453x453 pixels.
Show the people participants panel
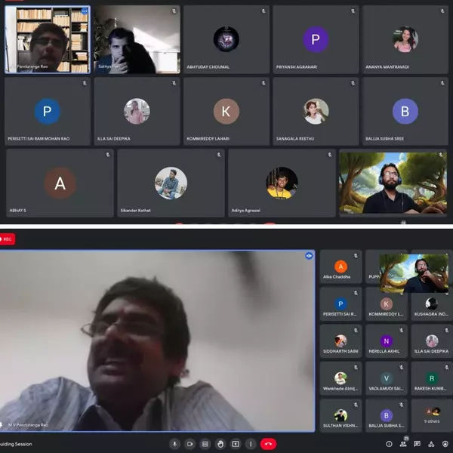pos(404,444)
